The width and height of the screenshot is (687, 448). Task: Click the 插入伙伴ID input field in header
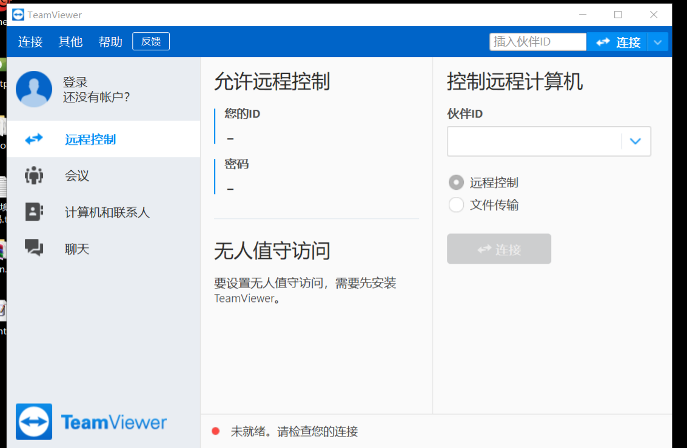pyautogui.click(x=538, y=42)
